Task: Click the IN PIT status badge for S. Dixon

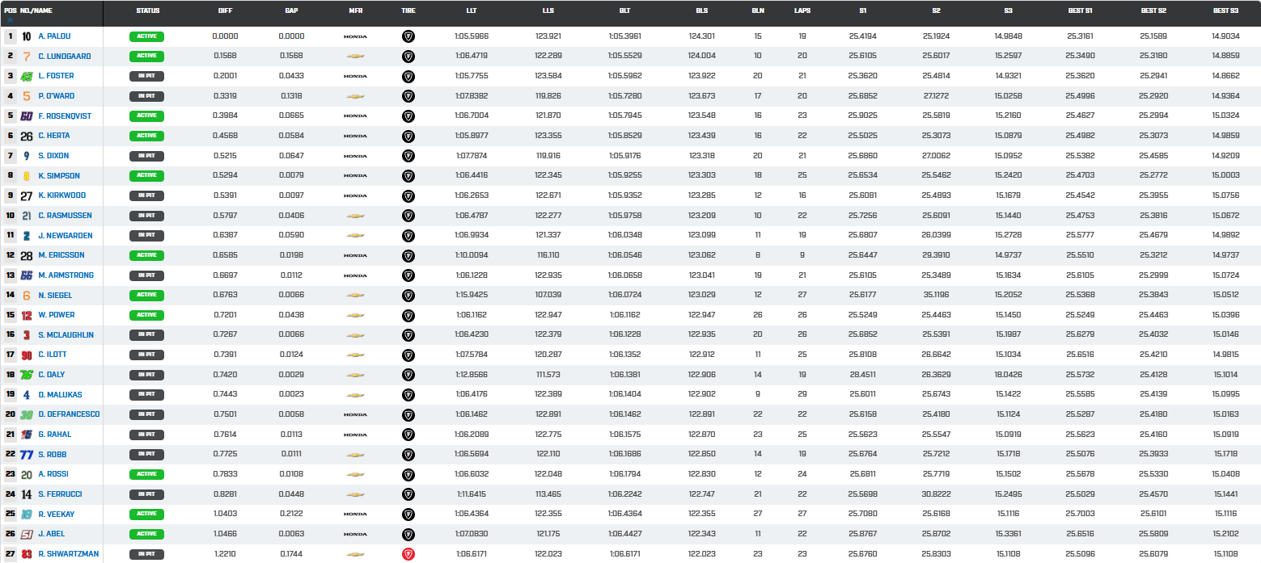Action: coord(147,156)
